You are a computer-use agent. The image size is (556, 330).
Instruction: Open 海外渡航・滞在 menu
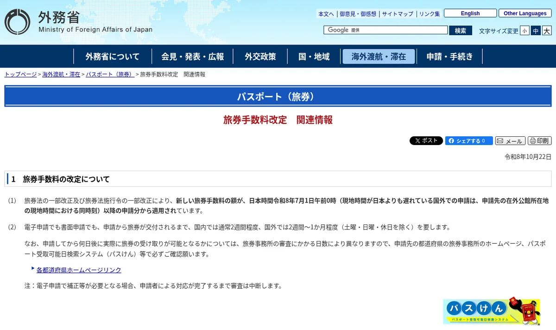coord(379,57)
